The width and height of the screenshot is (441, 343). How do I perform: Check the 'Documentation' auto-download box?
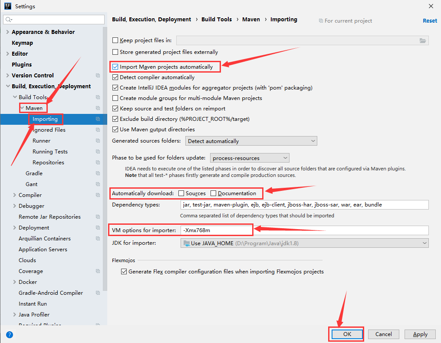(x=213, y=193)
